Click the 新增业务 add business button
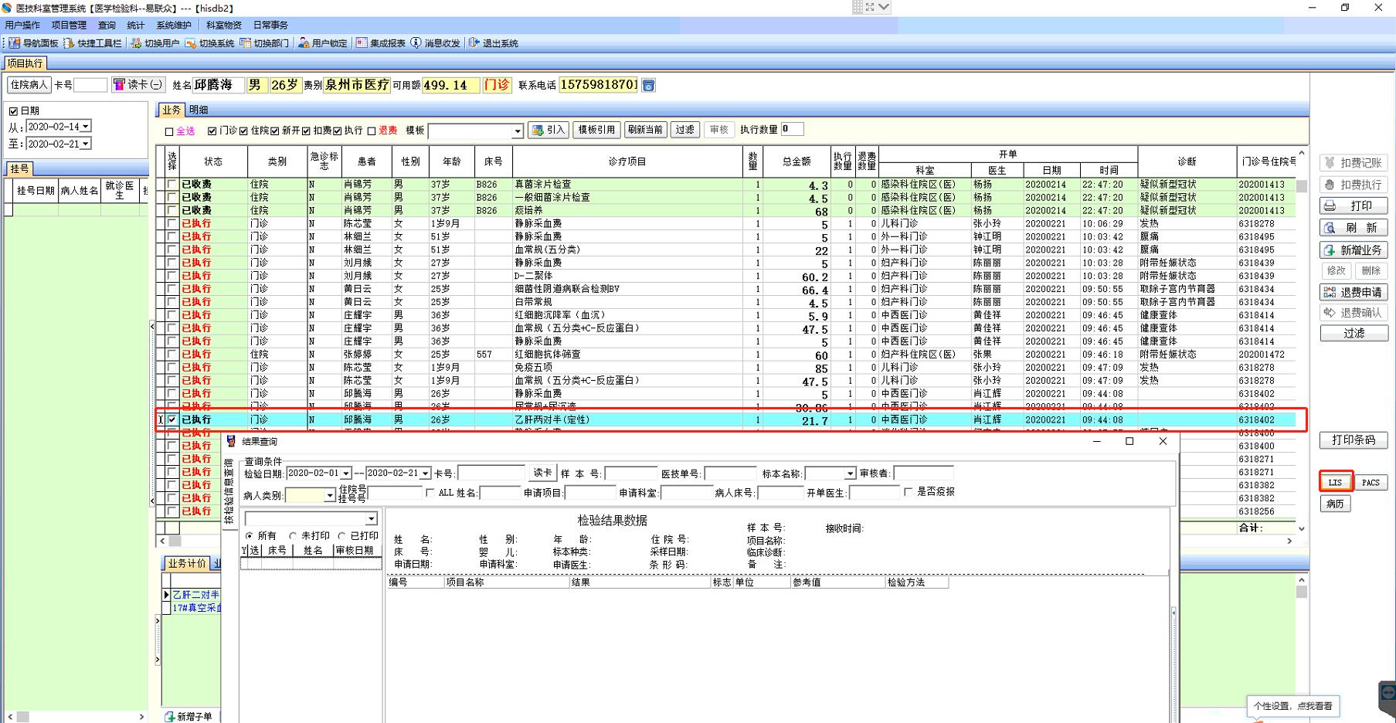The width and height of the screenshot is (1396, 723). [x=1354, y=250]
